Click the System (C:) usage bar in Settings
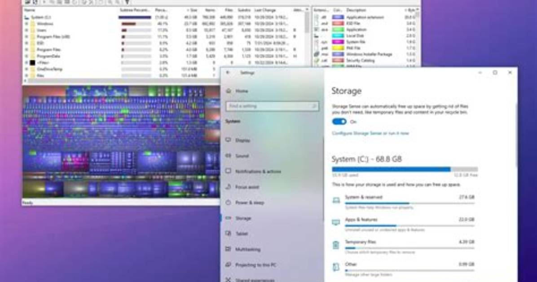Image resolution: width=537 pixels, height=282 pixels. pos(405,169)
